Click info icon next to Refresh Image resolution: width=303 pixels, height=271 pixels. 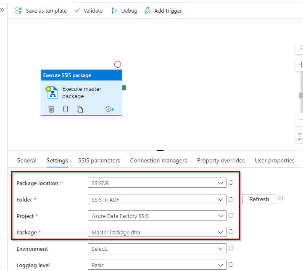[281, 198]
